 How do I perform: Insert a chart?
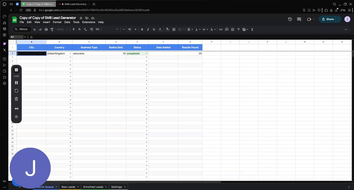click(233, 29)
